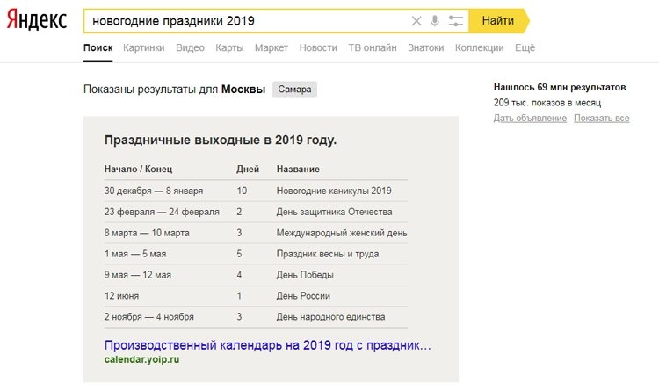The height and width of the screenshot is (390, 659).
Task: Expand the Ещё menu in the navigation
Action: coord(525,48)
